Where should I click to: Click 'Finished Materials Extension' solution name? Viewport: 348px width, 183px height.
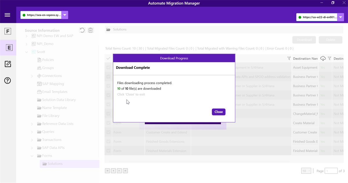(x=166, y=151)
